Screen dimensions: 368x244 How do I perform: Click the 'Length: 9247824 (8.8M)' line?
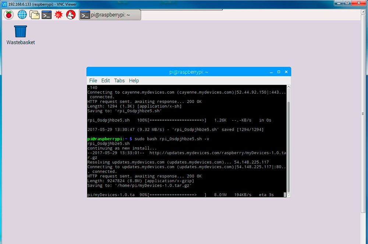pyautogui.click(x=141, y=181)
